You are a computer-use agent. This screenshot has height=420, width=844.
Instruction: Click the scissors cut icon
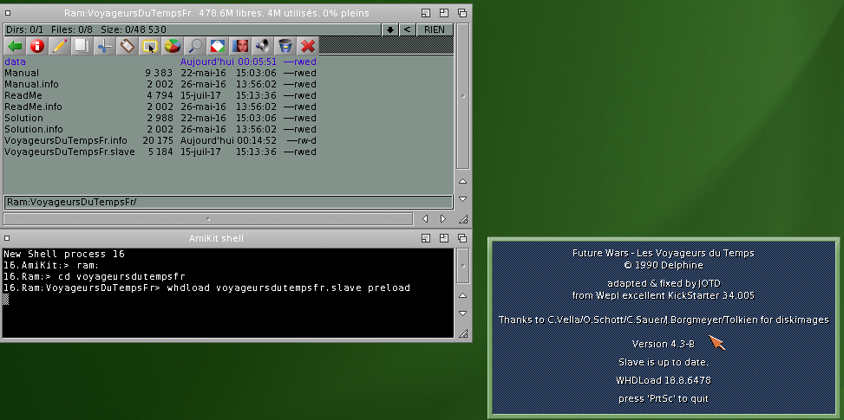click(x=105, y=46)
